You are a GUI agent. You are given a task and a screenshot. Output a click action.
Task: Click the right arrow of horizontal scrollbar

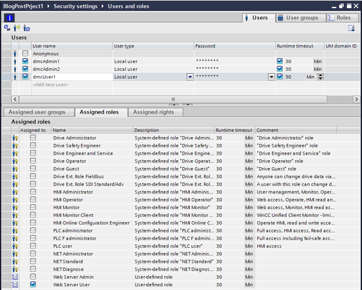pos(356,99)
